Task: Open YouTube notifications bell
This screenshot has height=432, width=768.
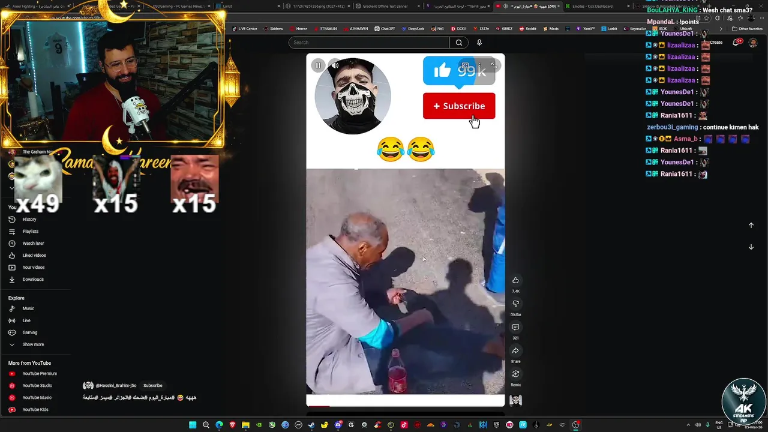Action: coord(737,43)
